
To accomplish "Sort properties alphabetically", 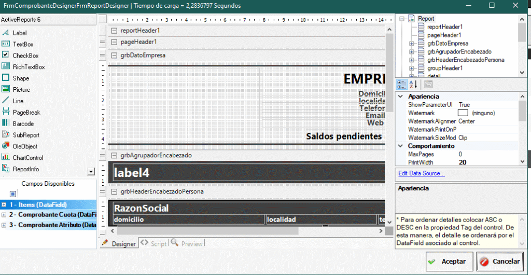I will coord(413,85).
